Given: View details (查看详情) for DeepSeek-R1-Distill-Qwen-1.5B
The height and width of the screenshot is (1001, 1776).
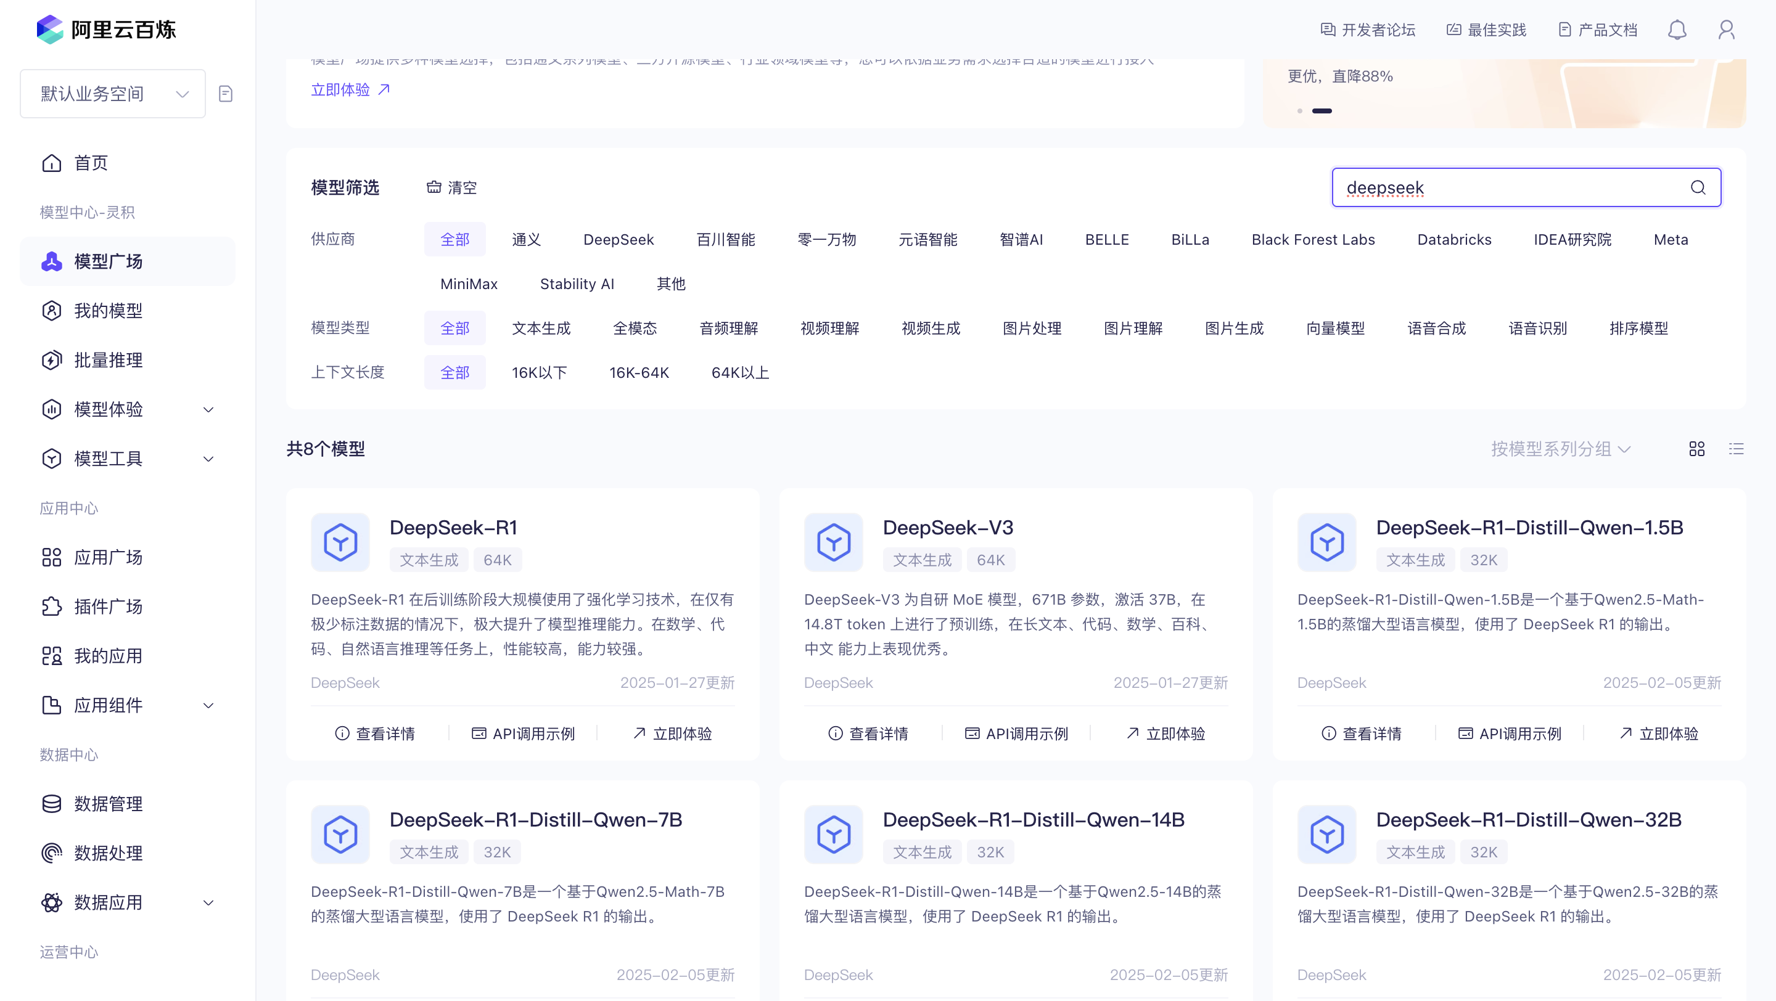Looking at the screenshot, I should click(1362, 733).
